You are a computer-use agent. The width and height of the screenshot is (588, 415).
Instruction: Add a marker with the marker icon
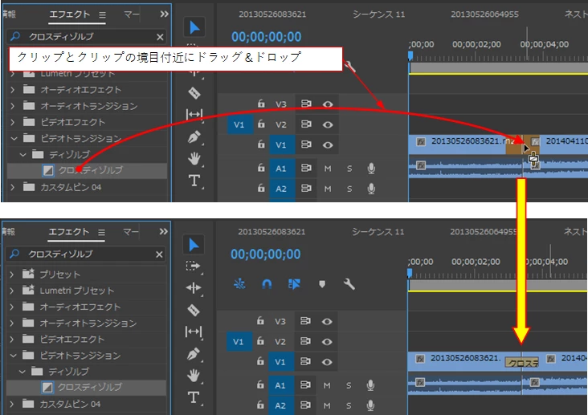322,284
